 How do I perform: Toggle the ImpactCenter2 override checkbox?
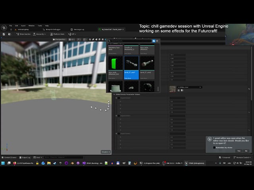tap(119, 134)
